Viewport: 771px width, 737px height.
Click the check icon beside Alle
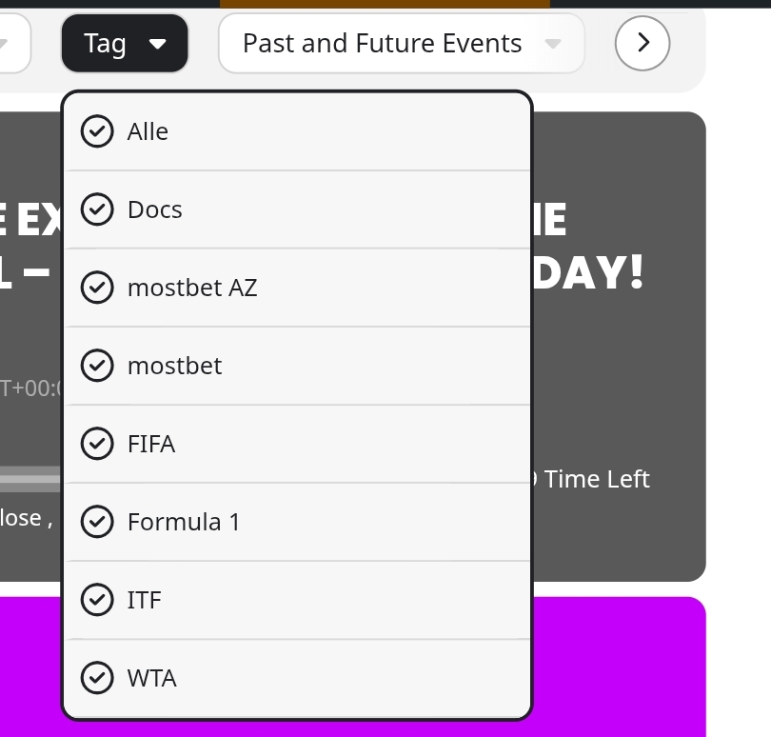[97, 131]
